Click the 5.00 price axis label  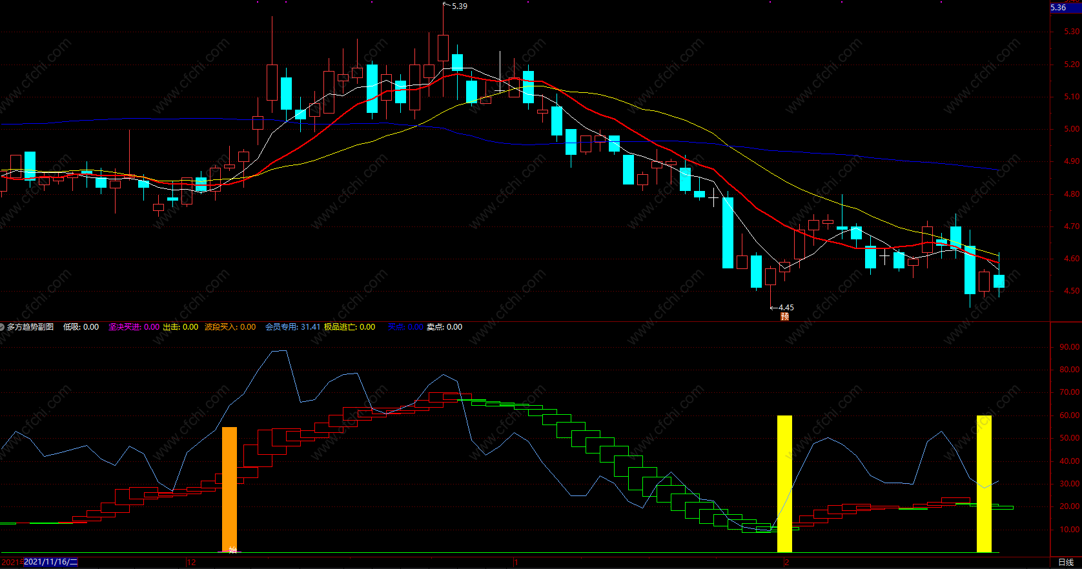click(1072, 129)
